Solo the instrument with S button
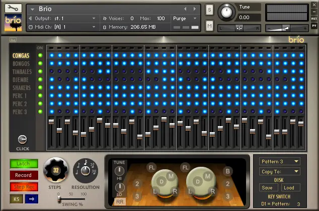 tap(209, 10)
